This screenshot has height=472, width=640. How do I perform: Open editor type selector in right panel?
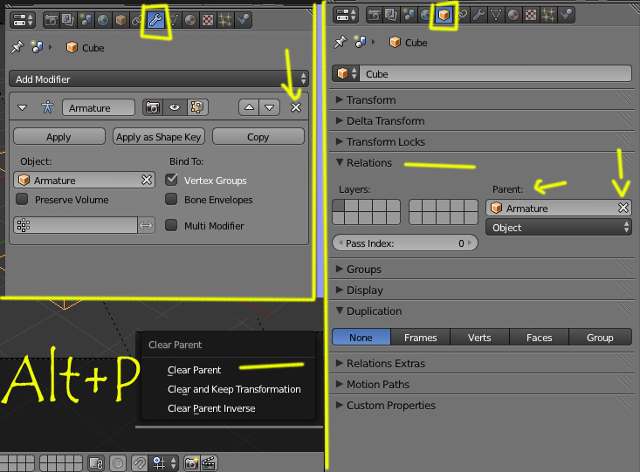346,15
